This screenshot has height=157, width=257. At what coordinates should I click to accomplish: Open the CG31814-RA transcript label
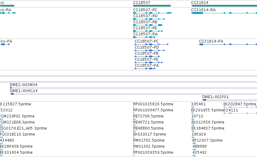point(204,10)
